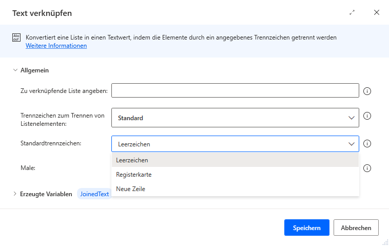Viewport: 389px width, 246px height.
Task: Show info for Male field
Action: pos(367,168)
